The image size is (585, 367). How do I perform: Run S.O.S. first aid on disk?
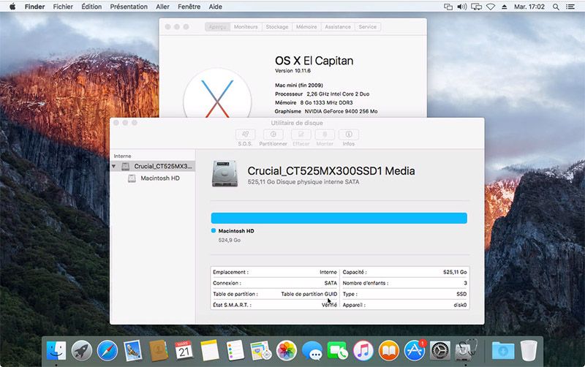pyautogui.click(x=245, y=135)
